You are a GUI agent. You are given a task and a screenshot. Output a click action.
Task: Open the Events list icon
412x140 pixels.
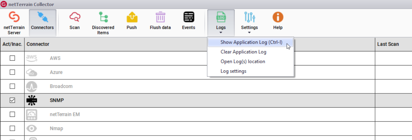(188, 17)
